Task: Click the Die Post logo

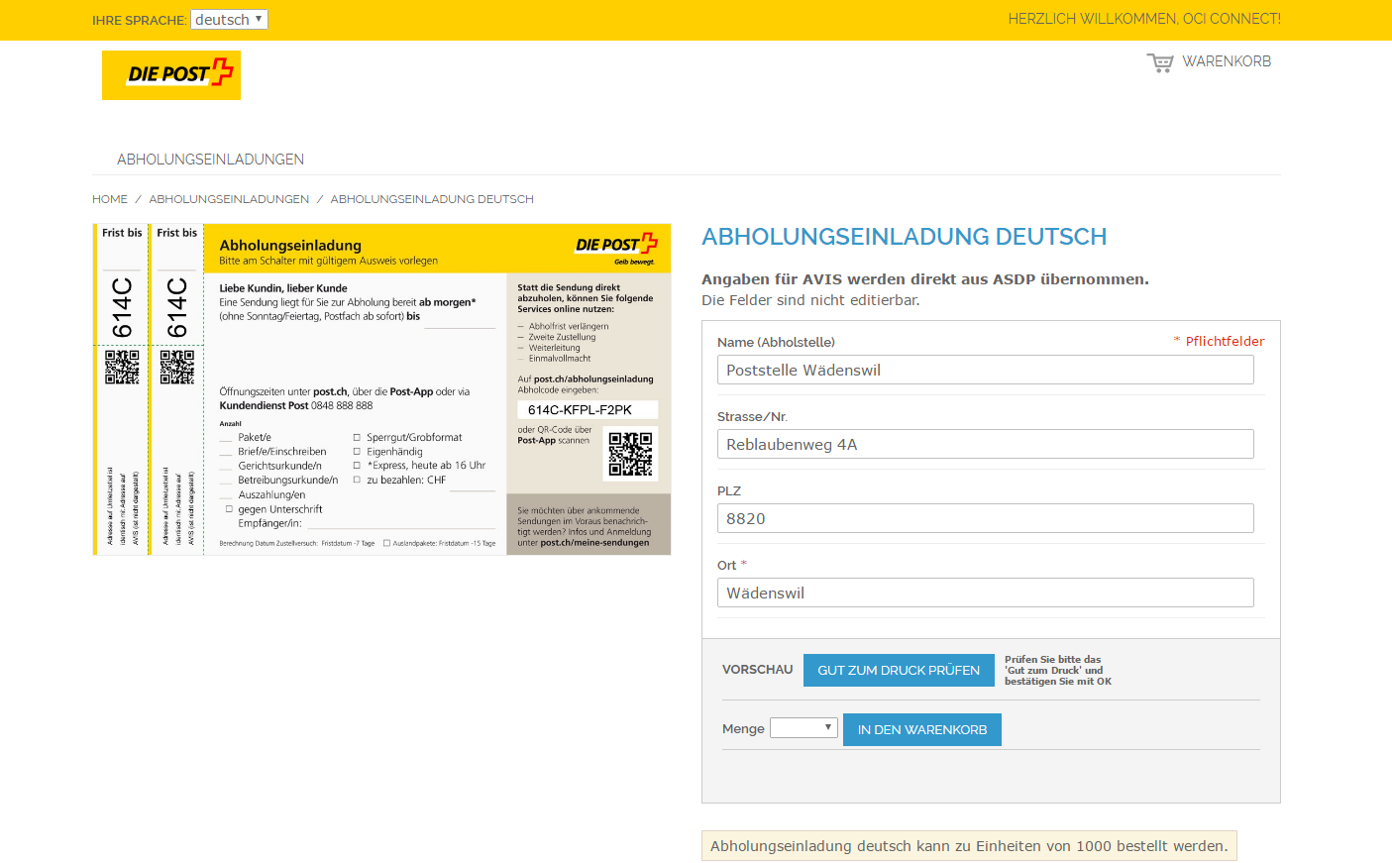Action: [x=171, y=75]
